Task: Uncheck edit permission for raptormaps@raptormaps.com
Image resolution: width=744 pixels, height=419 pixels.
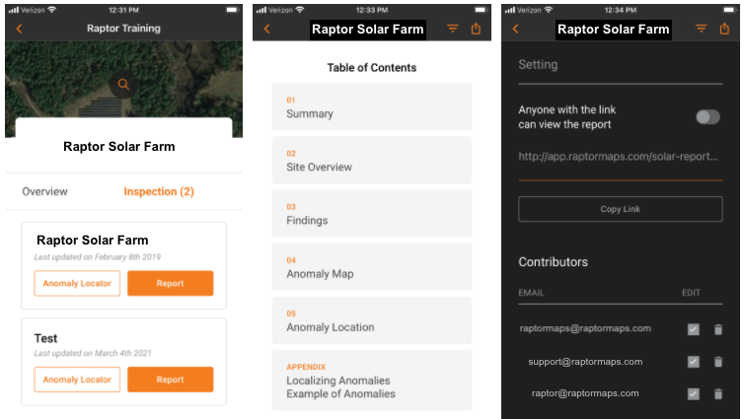Action: click(694, 329)
